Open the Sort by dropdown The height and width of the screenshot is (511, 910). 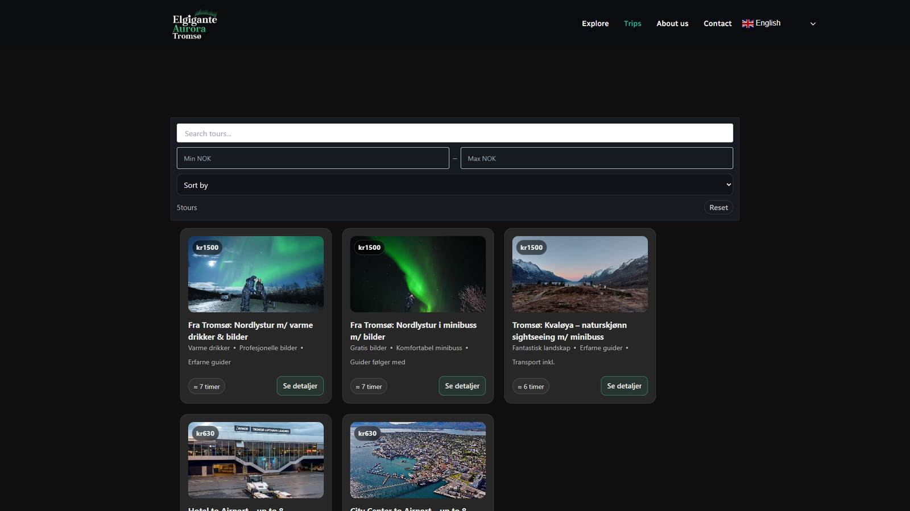click(454, 185)
